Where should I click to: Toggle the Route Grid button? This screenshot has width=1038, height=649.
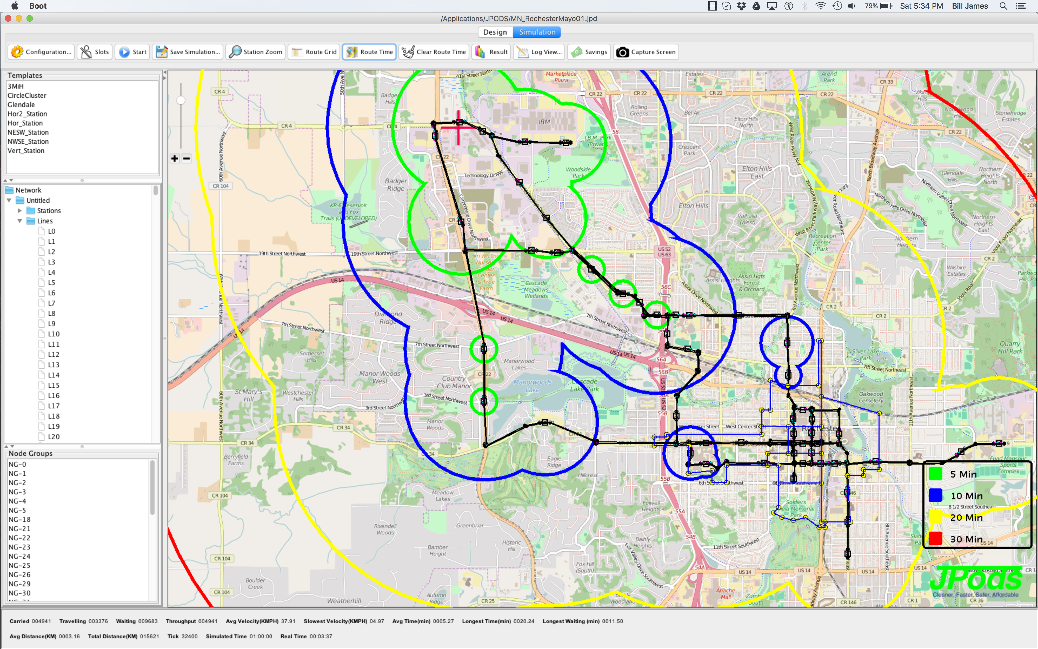[314, 52]
